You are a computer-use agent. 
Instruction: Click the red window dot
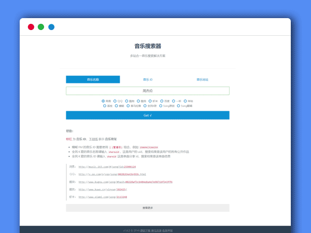point(31,27)
